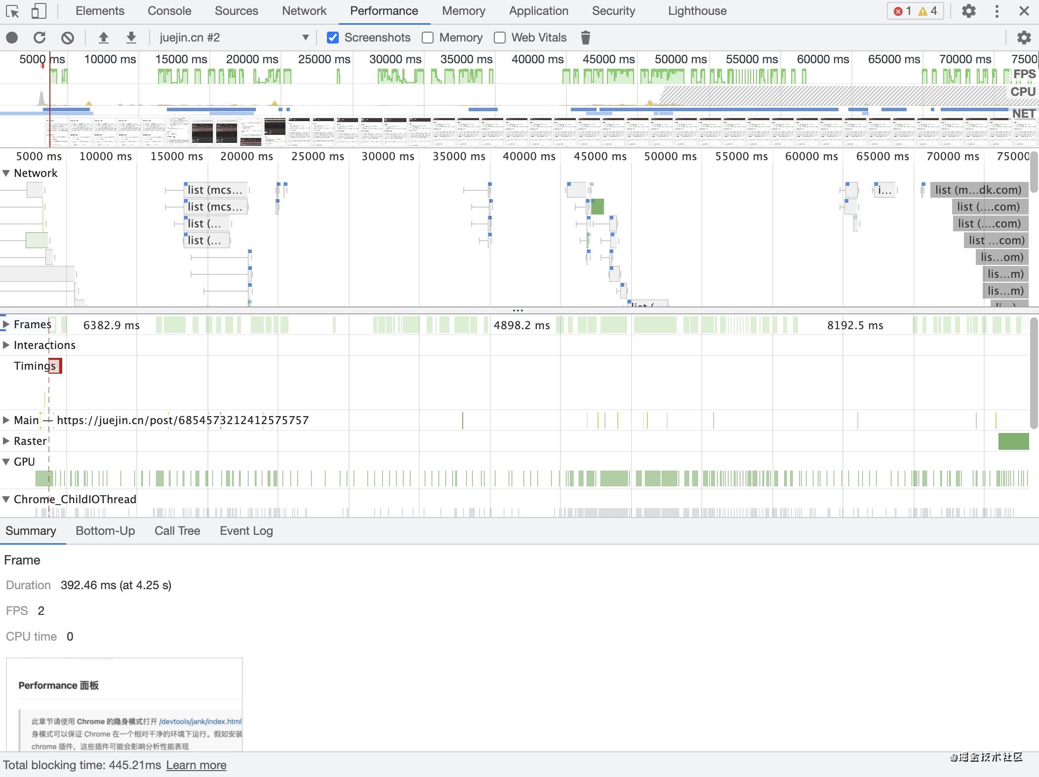
Task: Click the frame screenshot preview thumbnail
Action: (x=124, y=704)
